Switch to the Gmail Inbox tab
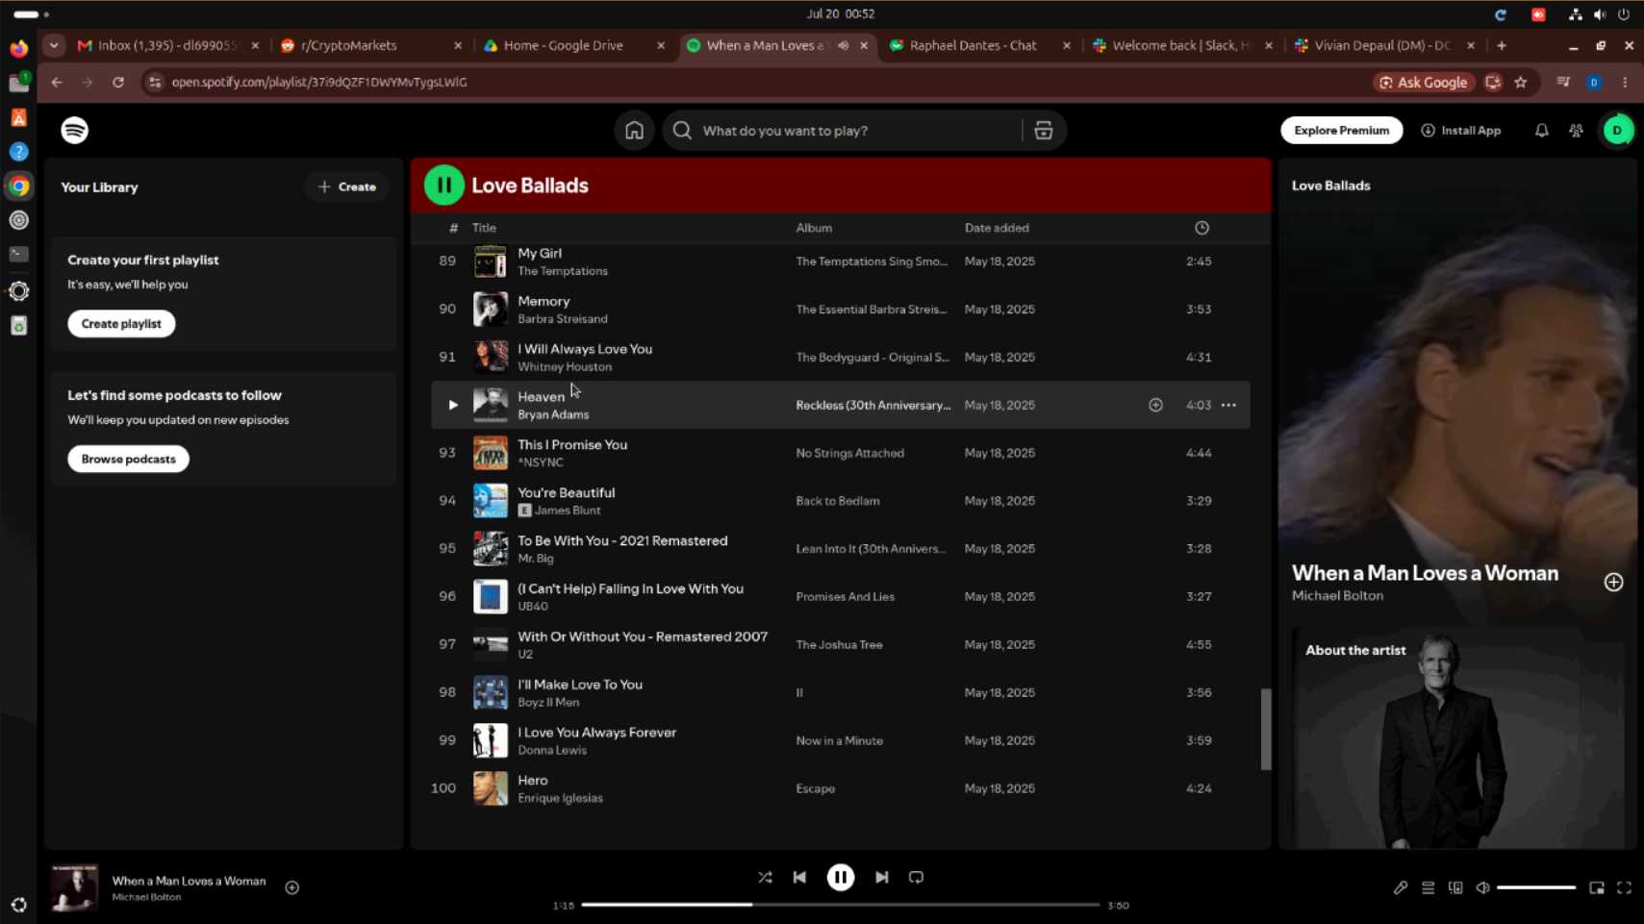The height and width of the screenshot is (924, 1644). click(x=167, y=45)
